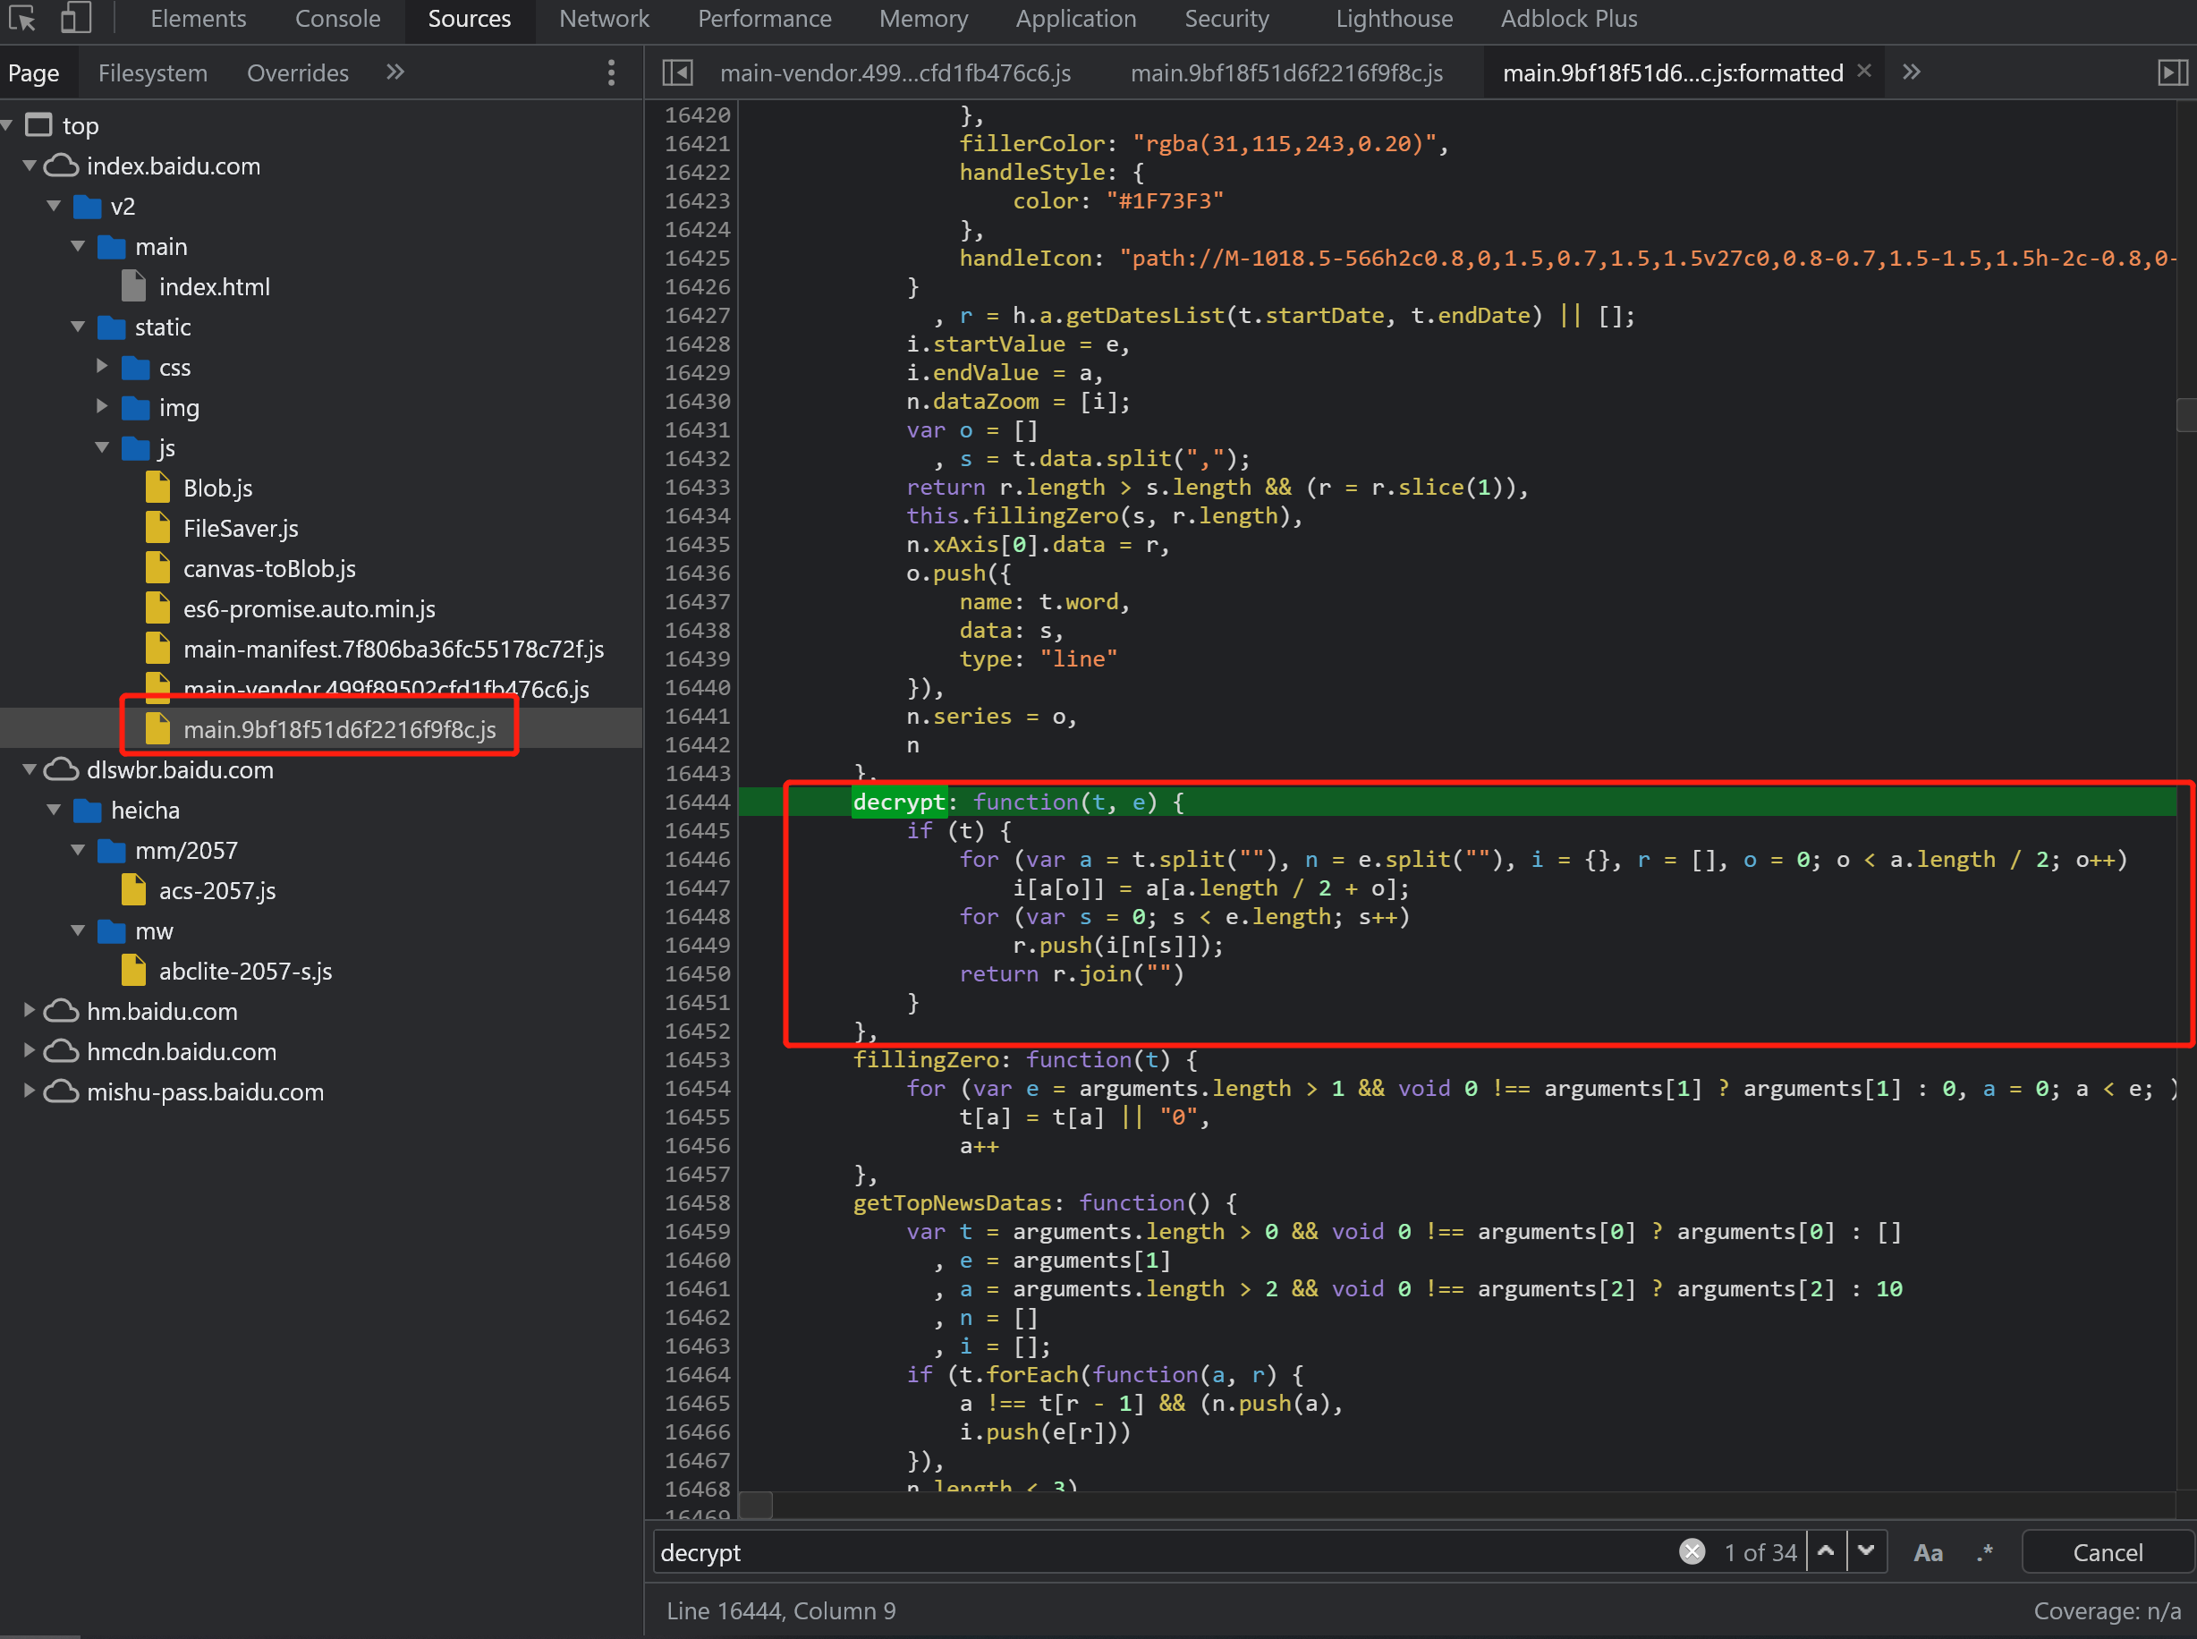Go to next search match arrow
Viewport: 2197px width, 1639px height.
pos(1866,1550)
